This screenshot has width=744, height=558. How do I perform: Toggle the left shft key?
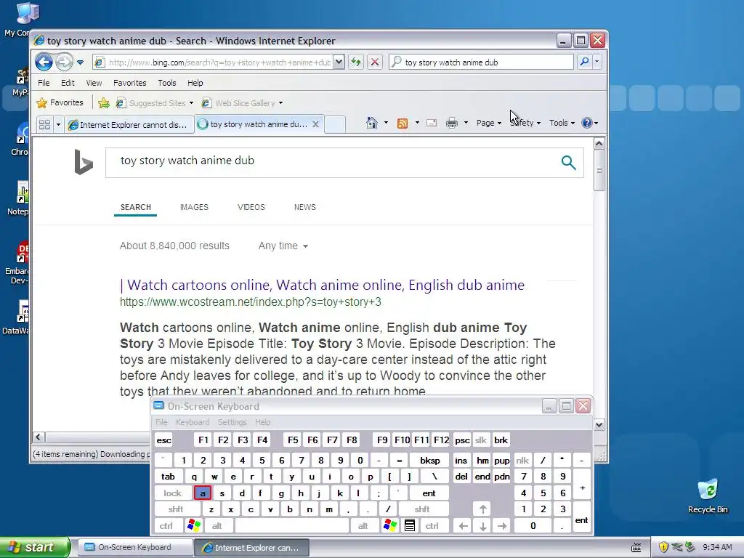(x=176, y=509)
